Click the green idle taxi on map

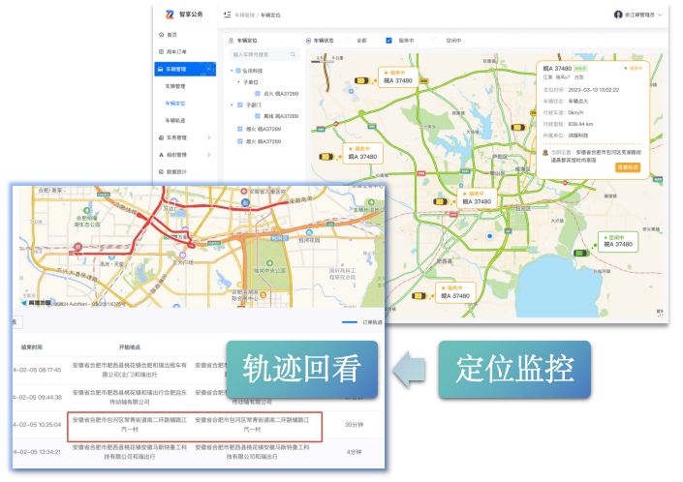tap(579, 254)
